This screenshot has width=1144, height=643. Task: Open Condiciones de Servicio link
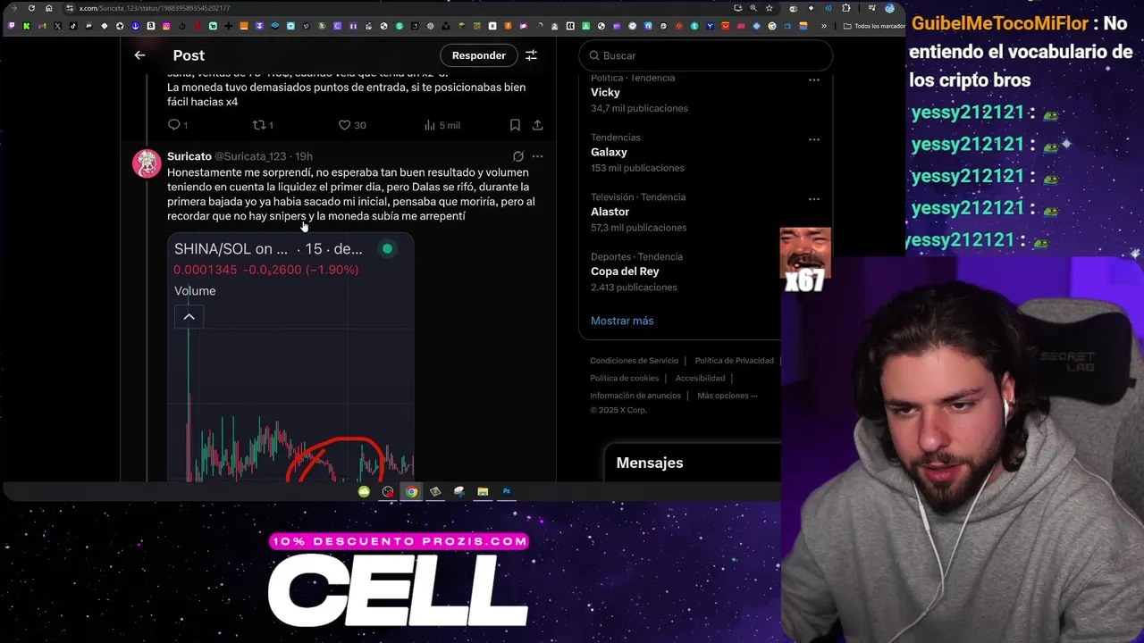634,361
